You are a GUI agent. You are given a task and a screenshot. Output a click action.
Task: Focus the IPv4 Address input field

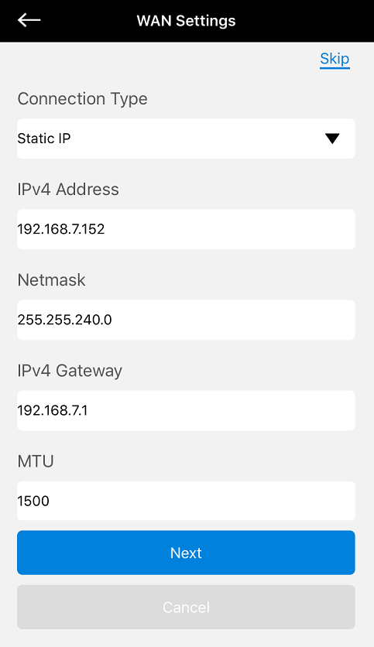pyautogui.click(x=186, y=229)
